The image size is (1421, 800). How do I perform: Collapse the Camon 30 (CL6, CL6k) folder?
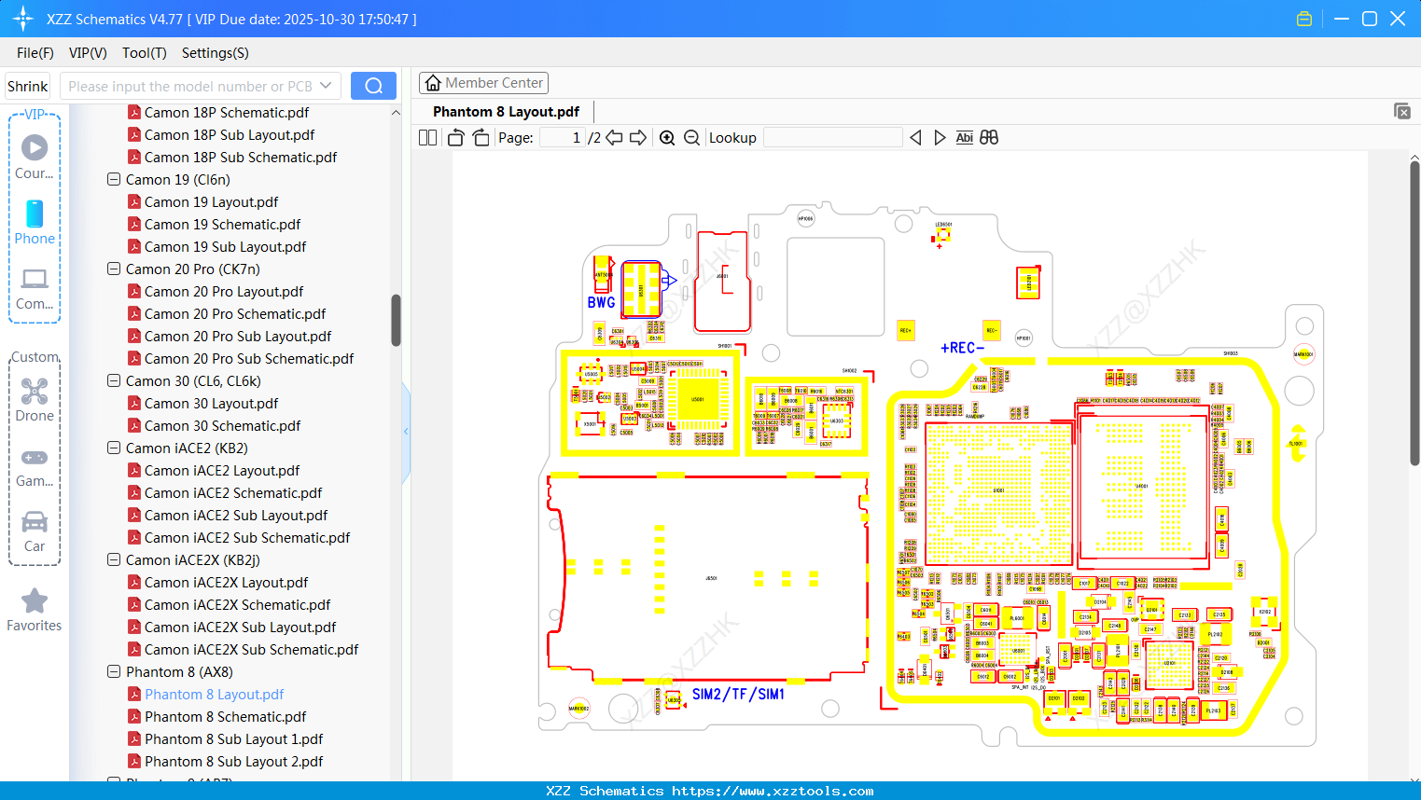coord(114,380)
